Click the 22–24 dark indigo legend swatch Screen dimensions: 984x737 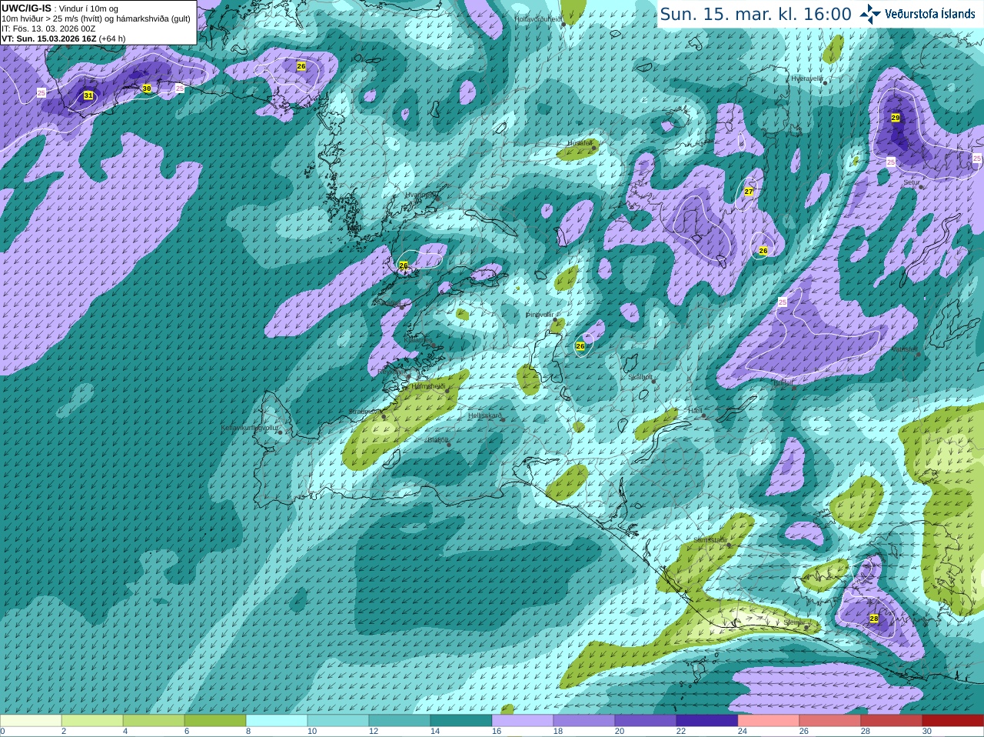click(707, 721)
